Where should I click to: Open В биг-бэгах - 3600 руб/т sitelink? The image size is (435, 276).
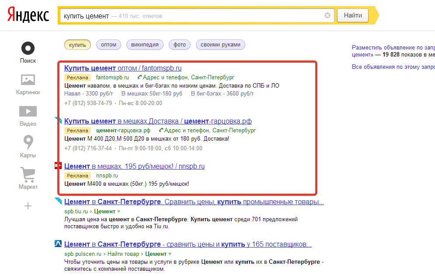(x=222, y=94)
